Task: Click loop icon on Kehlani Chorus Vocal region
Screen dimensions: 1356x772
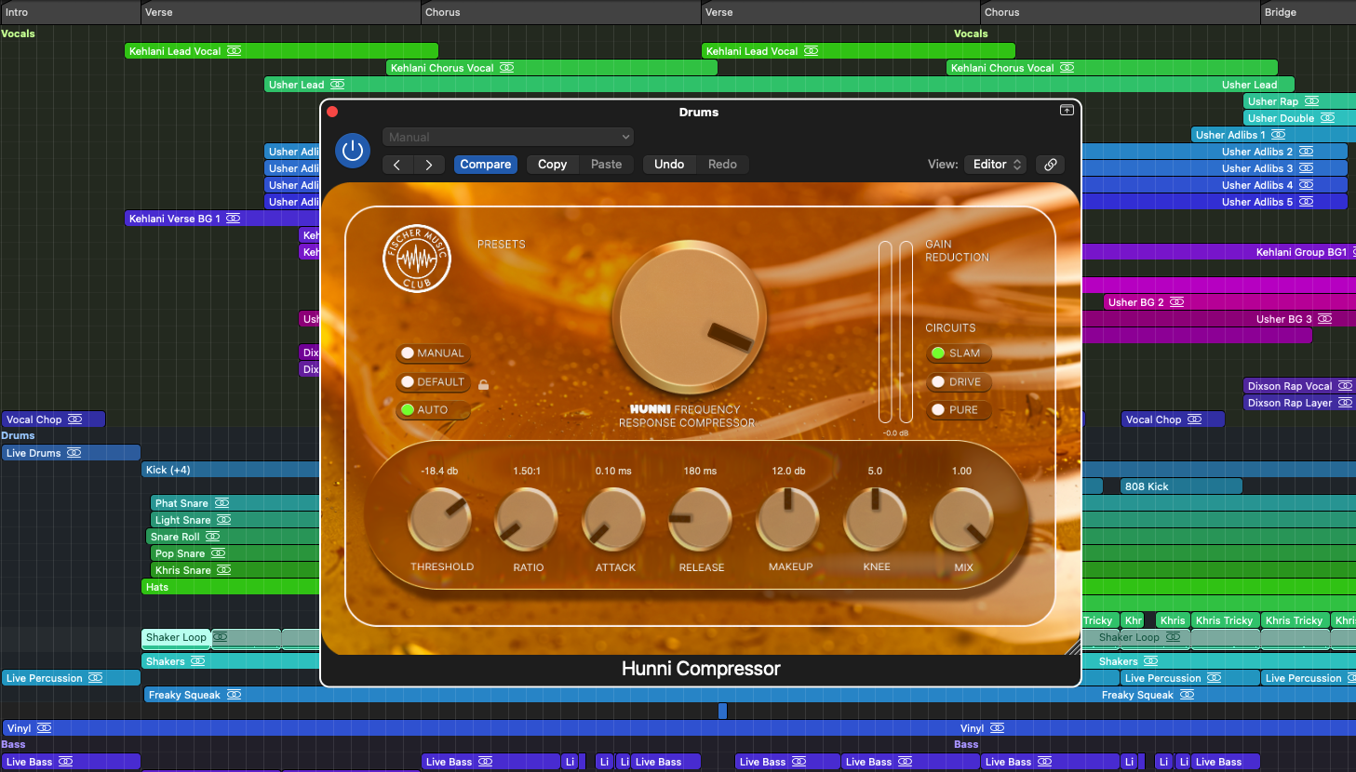Action: [506, 68]
